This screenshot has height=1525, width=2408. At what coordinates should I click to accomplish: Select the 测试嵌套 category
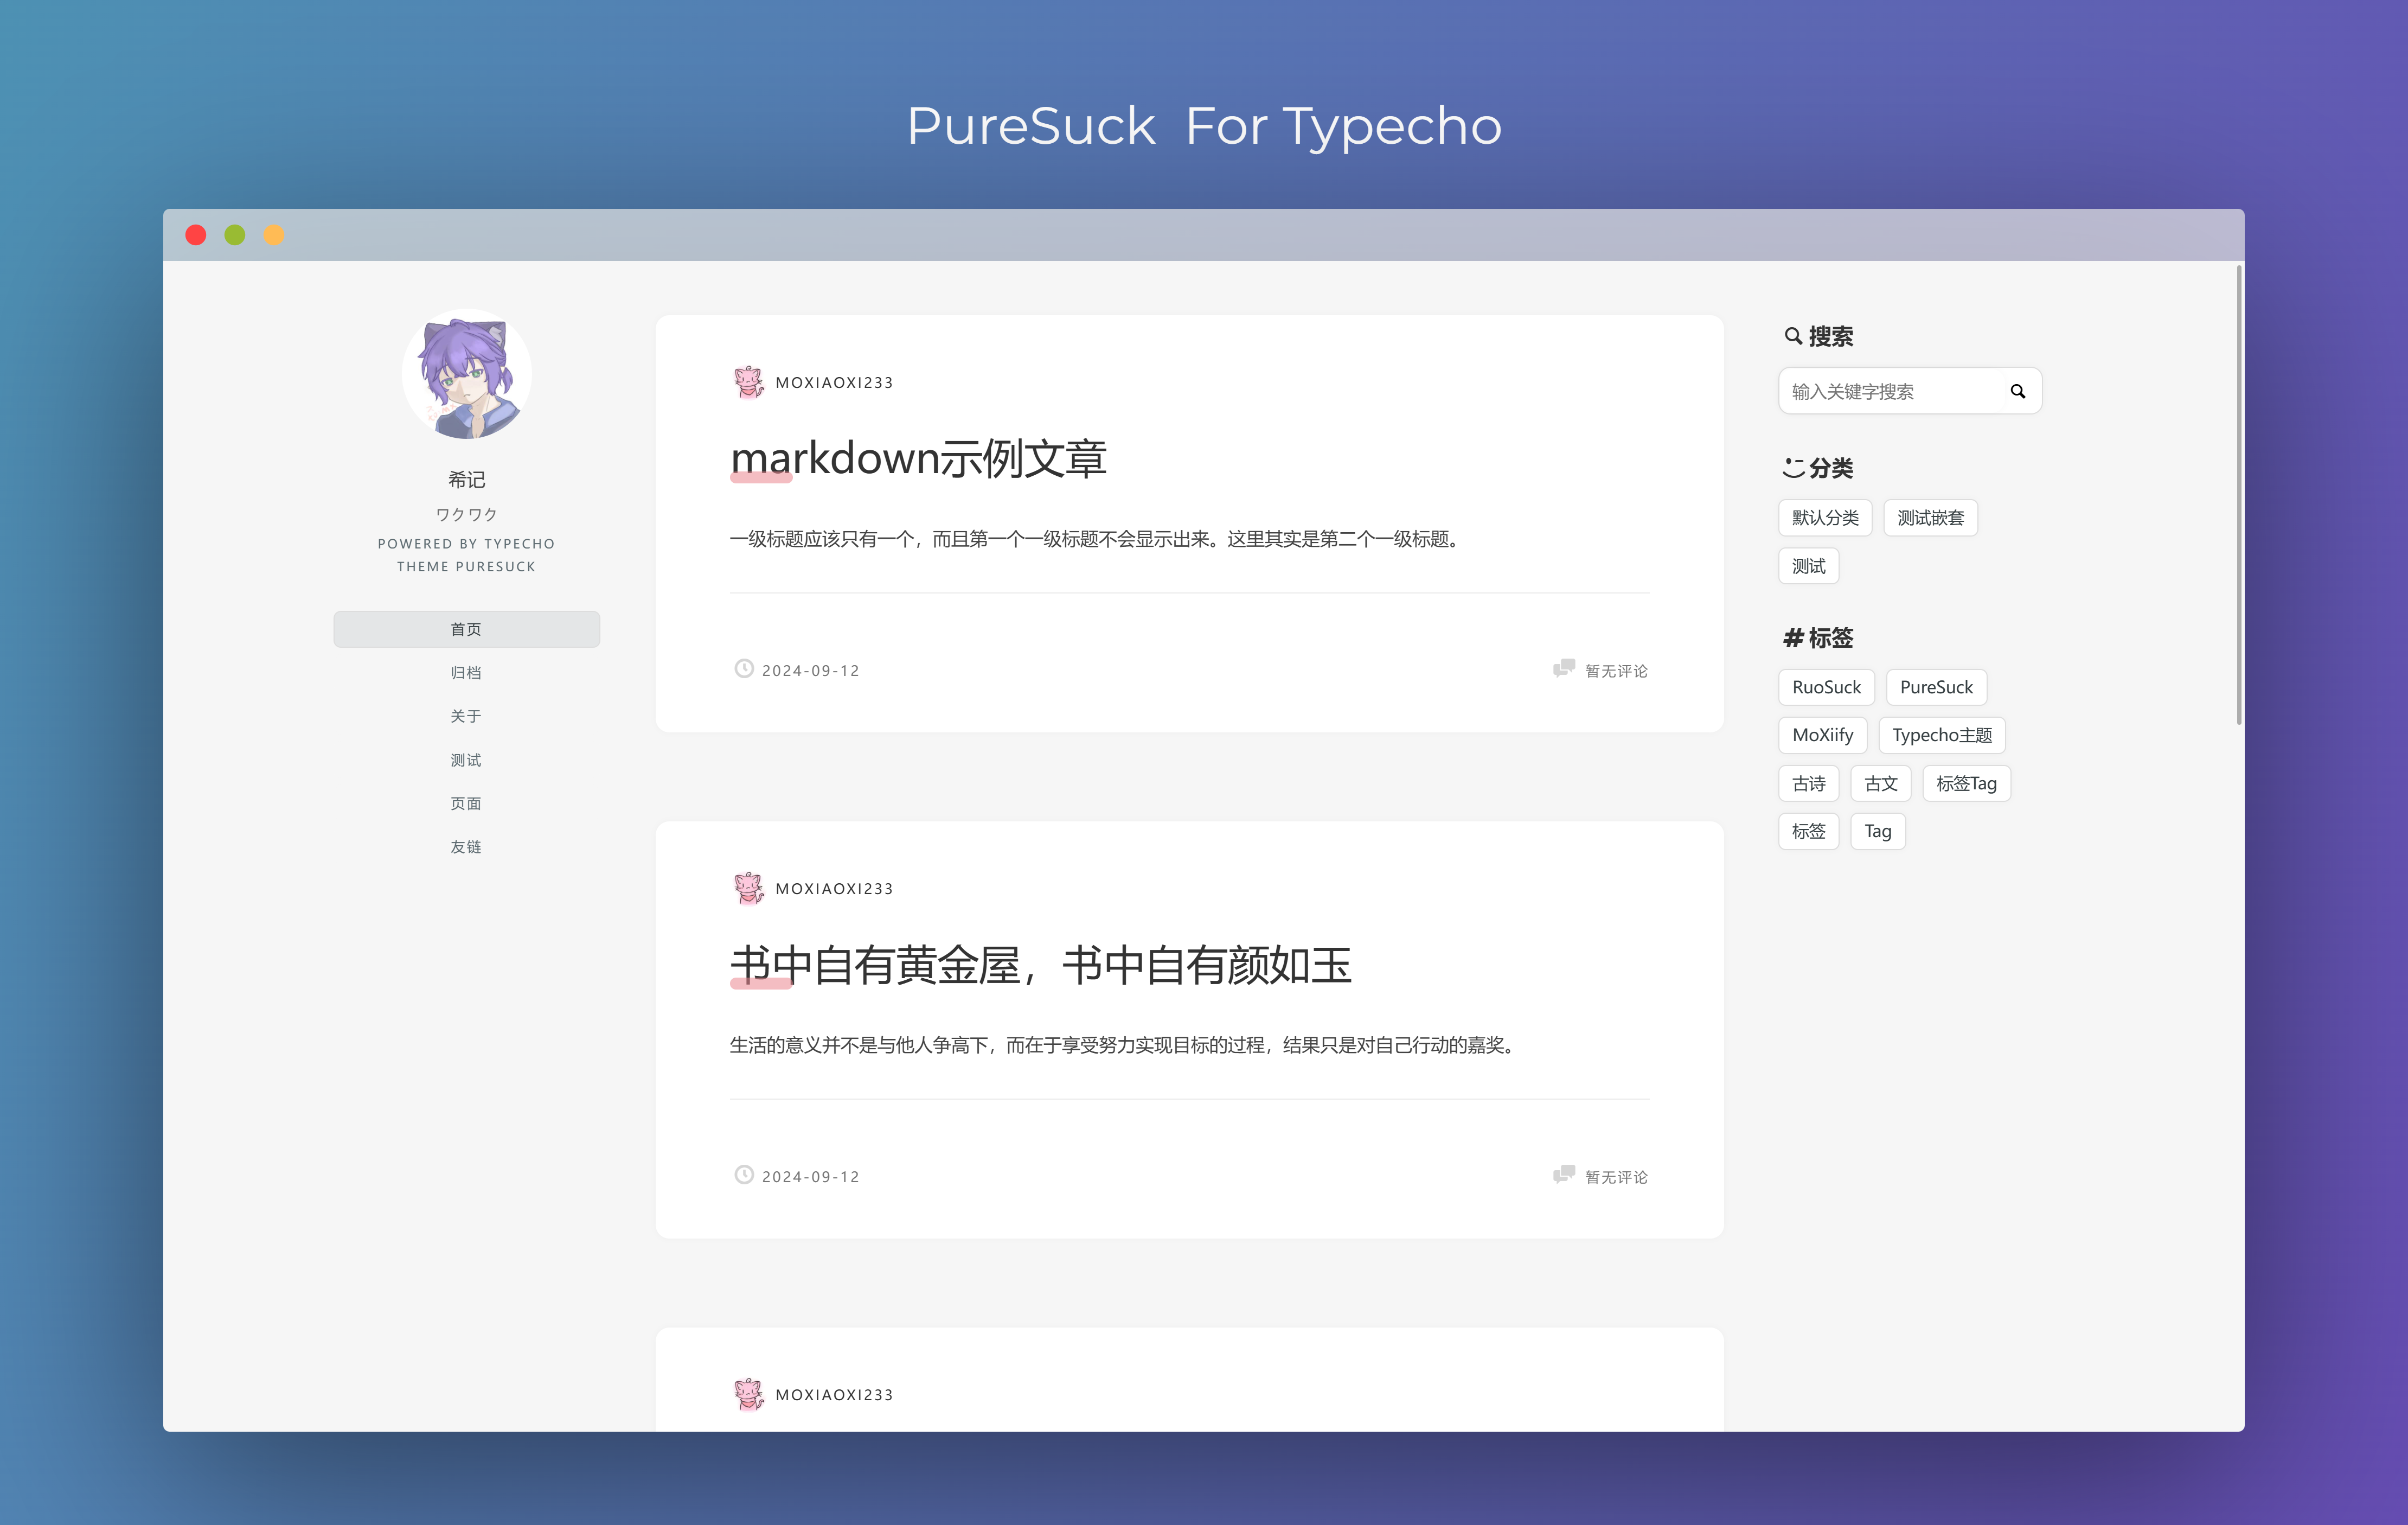pos(1930,518)
